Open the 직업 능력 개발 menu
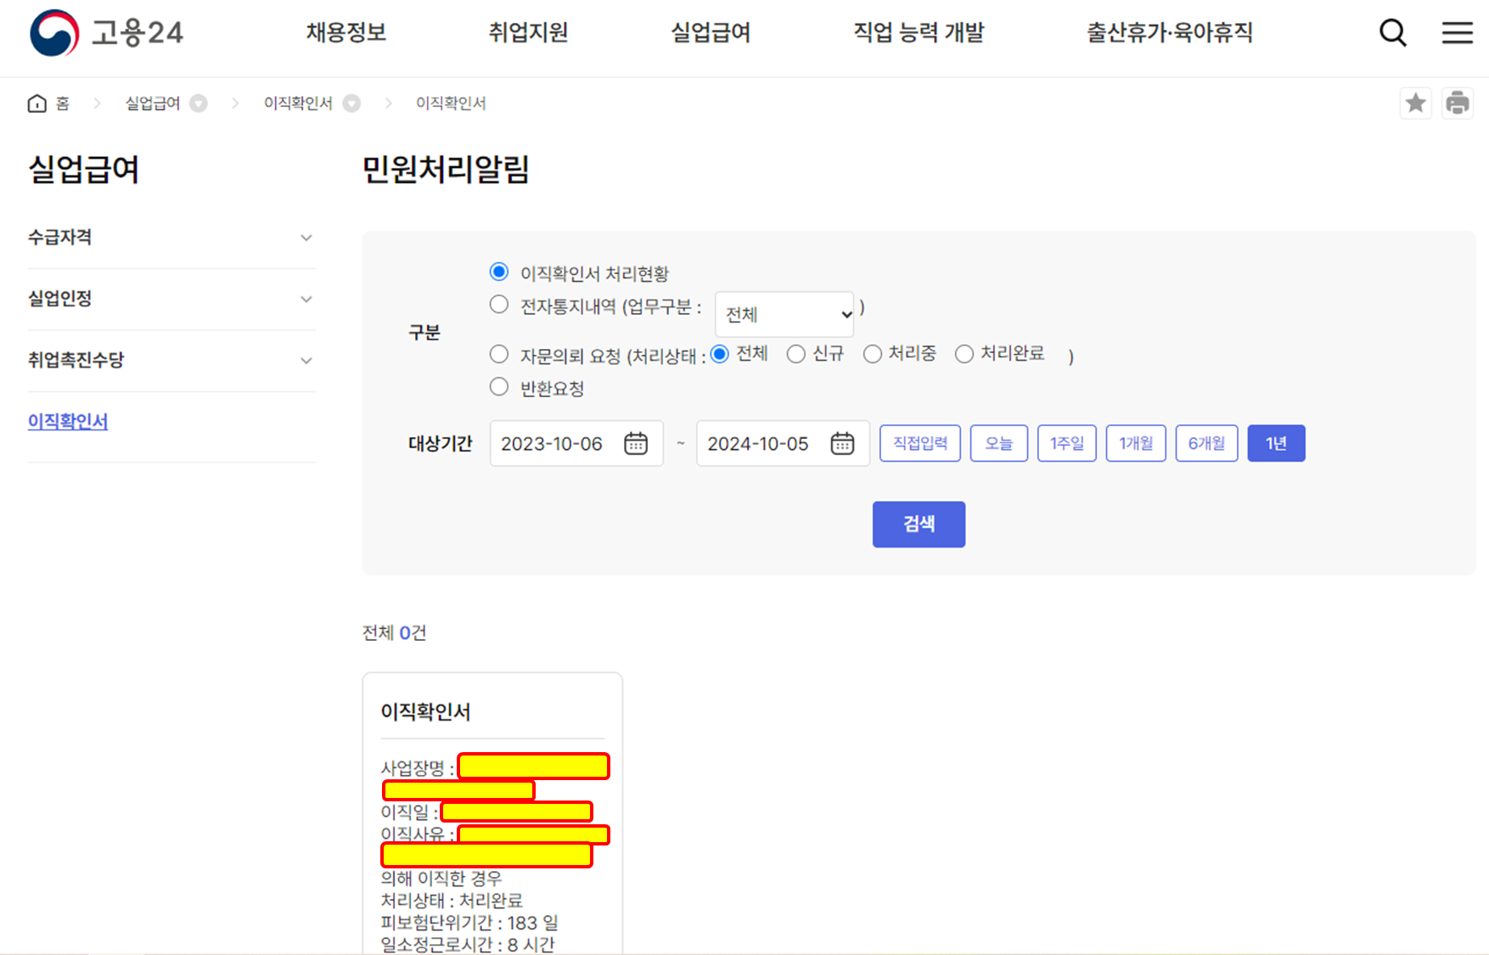The image size is (1489, 955). (x=919, y=32)
